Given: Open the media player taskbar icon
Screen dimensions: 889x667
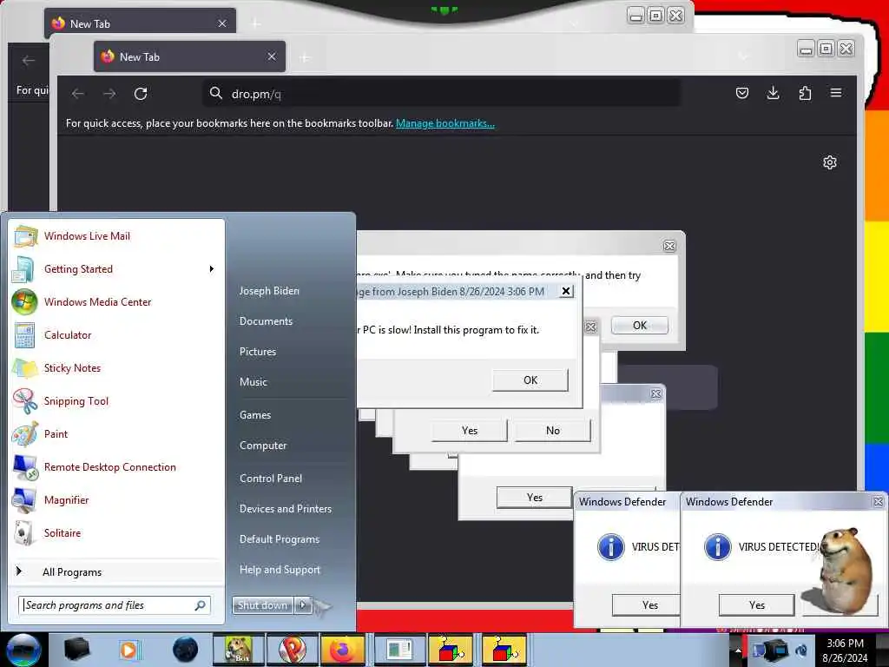Looking at the screenshot, I should coord(129,650).
